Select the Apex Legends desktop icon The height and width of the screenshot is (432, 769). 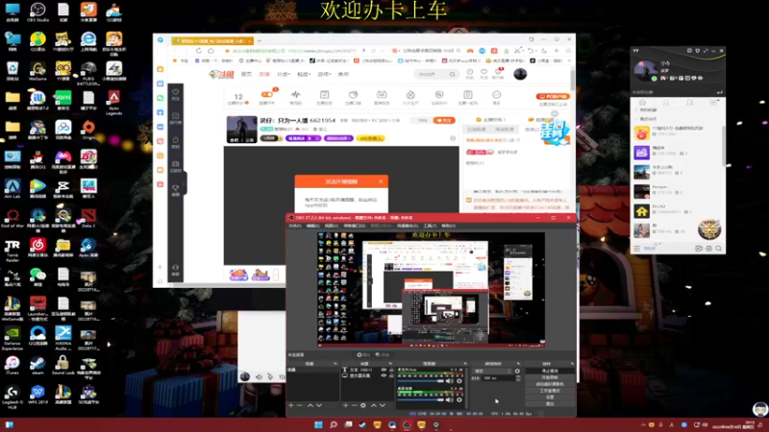tap(113, 103)
